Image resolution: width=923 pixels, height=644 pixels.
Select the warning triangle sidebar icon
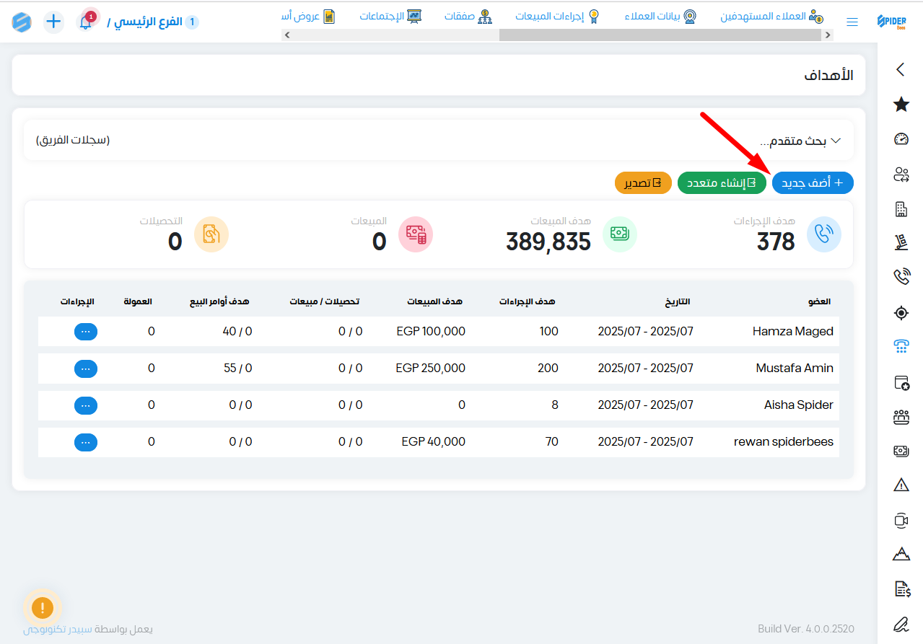click(x=901, y=485)
